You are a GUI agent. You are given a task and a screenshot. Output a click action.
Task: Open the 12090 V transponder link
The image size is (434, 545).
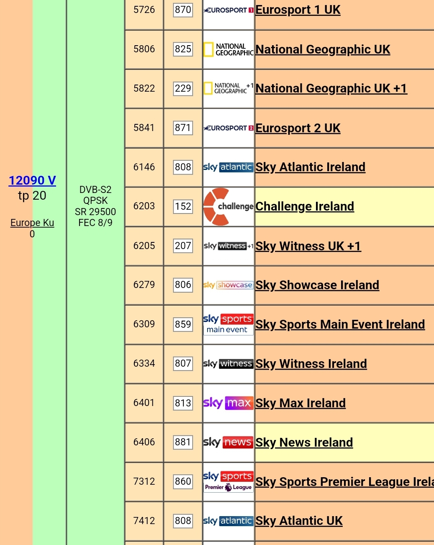[x=32, y=180]
